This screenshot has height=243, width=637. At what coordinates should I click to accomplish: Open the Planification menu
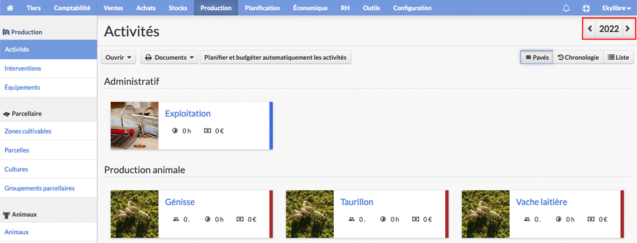(x=262, y=8)
